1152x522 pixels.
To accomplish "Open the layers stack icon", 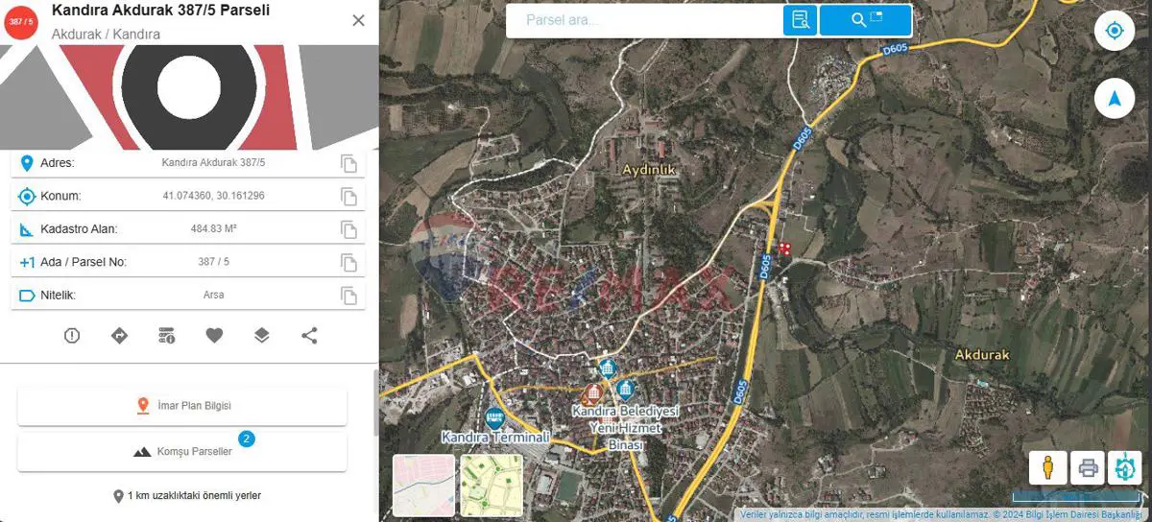I will [262, 335].
